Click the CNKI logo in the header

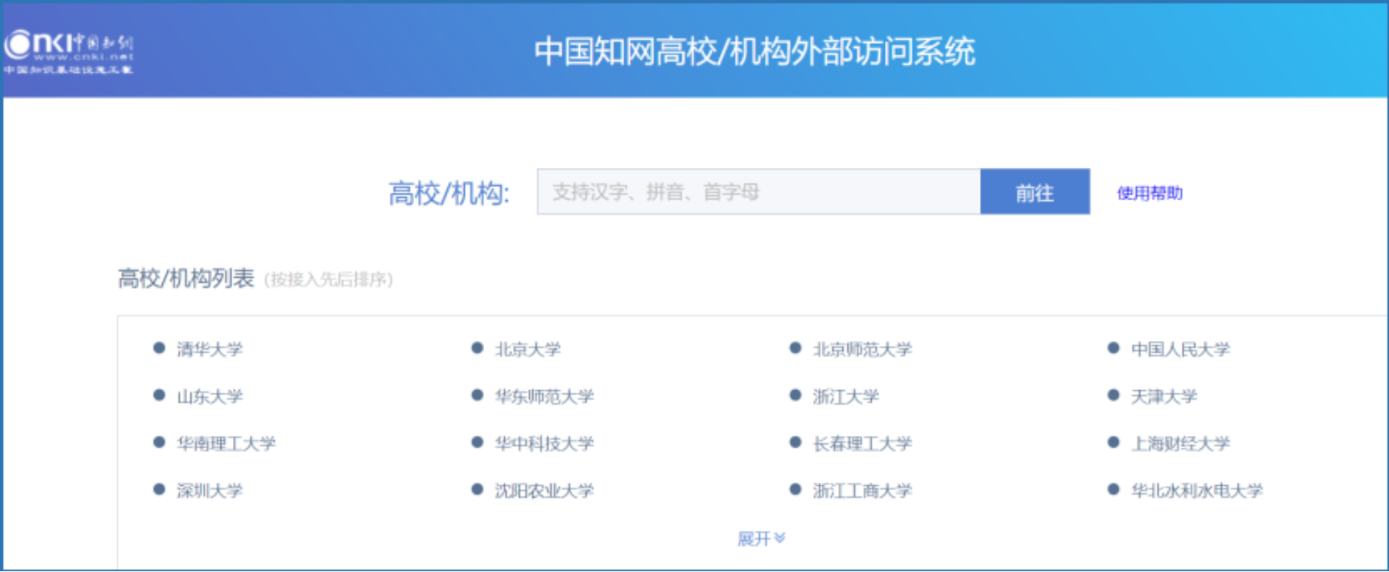point(69,52)
